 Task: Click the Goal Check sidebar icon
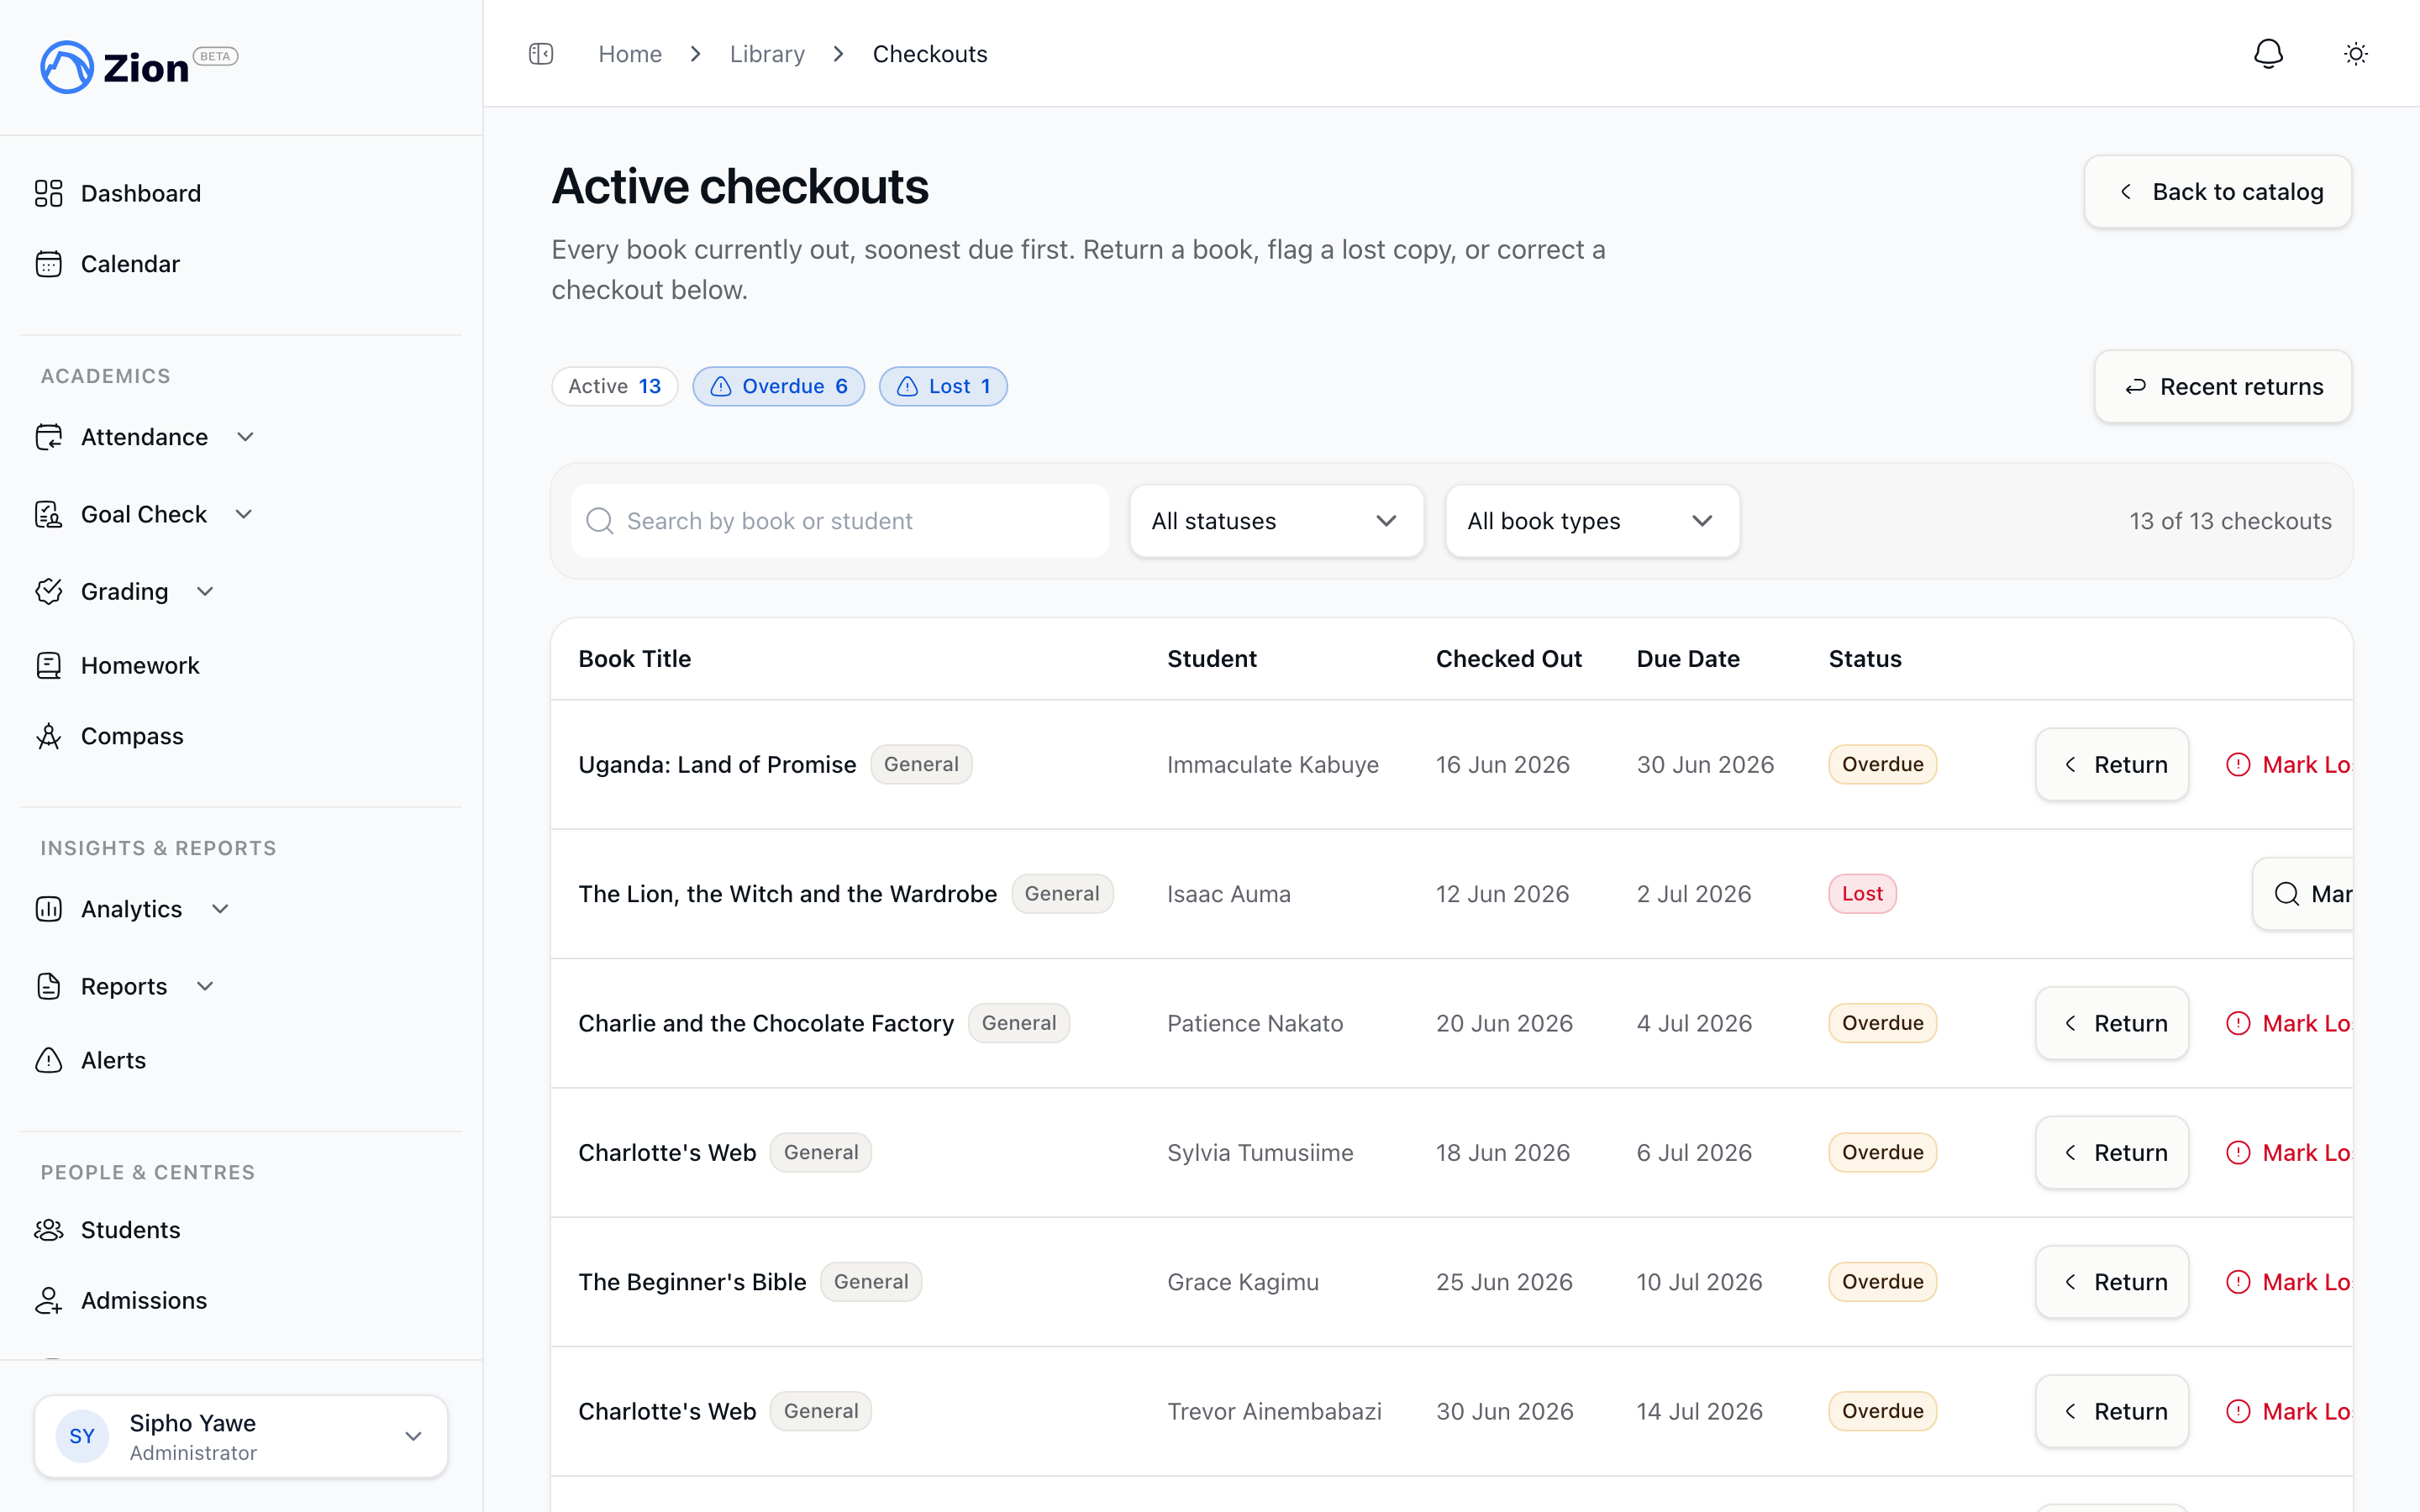49,514
